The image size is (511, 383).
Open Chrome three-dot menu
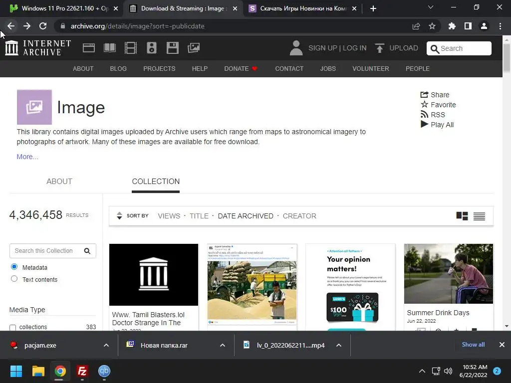pos(500,26)
